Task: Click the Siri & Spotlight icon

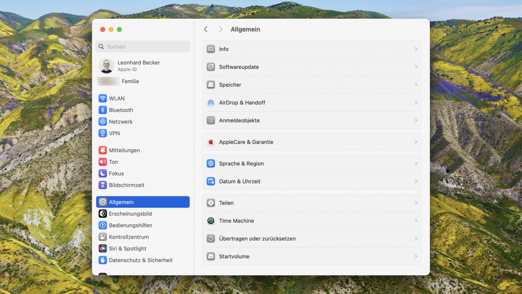Action: [x=103, y=249]
